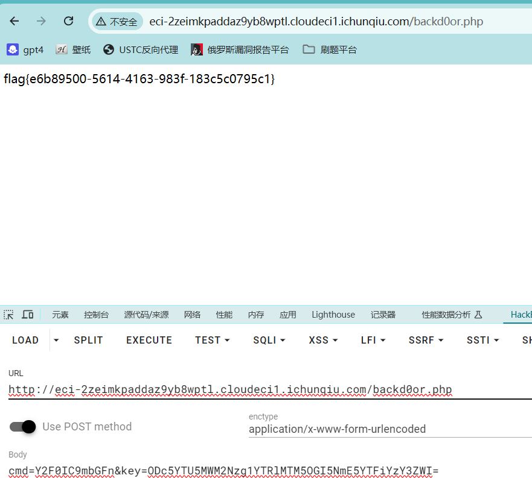
Task: Open the 壁纸 bookmark
Action: pos(73,49)
